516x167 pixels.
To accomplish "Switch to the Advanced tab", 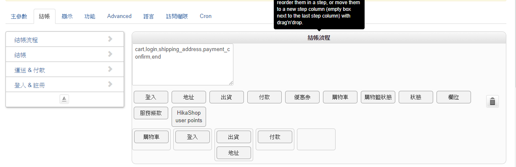I will 119,16.
